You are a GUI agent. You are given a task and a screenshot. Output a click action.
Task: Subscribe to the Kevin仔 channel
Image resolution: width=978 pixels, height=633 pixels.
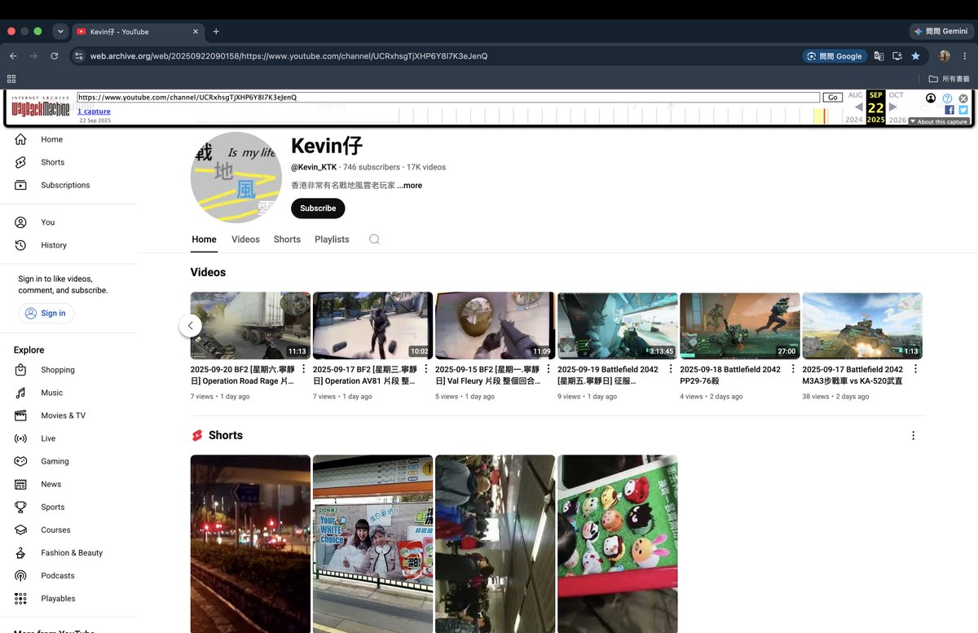tap(318, 209)
